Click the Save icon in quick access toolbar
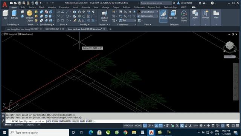Viewport: 241px width, 136px height. tap(20, 3)
